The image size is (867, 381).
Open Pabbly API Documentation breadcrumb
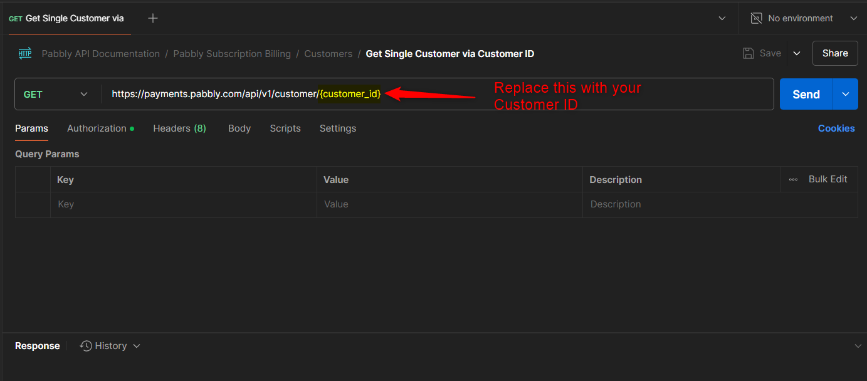(x=101, y=54)
